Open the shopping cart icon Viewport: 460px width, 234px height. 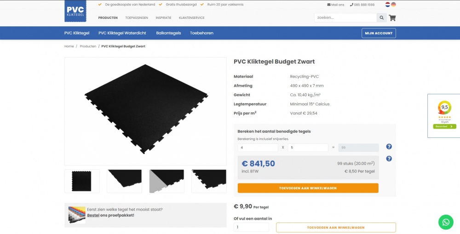[x=392, y=18]
